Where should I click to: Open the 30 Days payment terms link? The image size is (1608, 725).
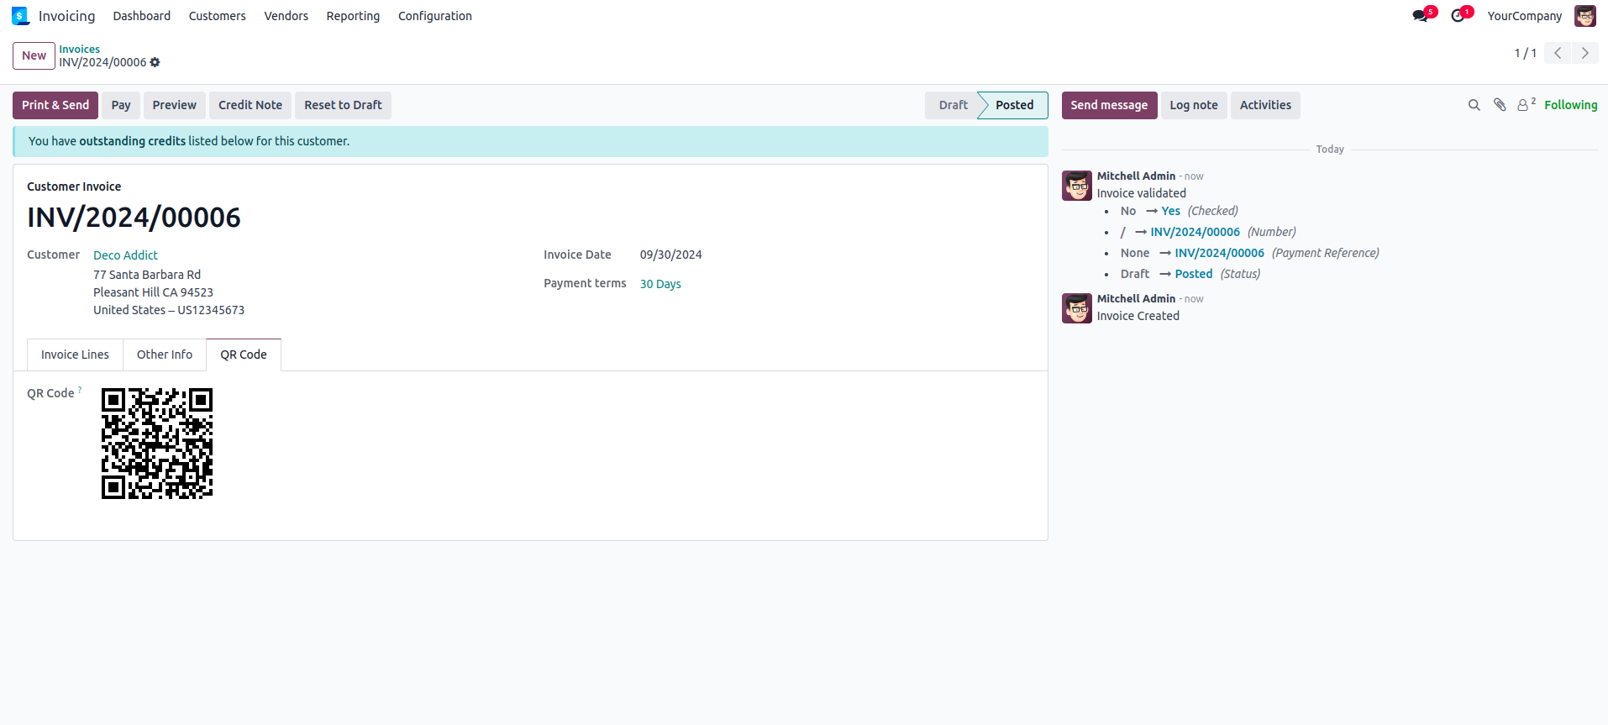pos(660,284)
